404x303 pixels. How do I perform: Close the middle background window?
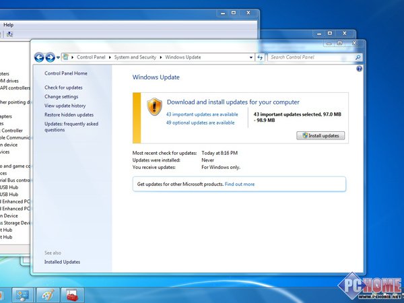pos(345,33)
